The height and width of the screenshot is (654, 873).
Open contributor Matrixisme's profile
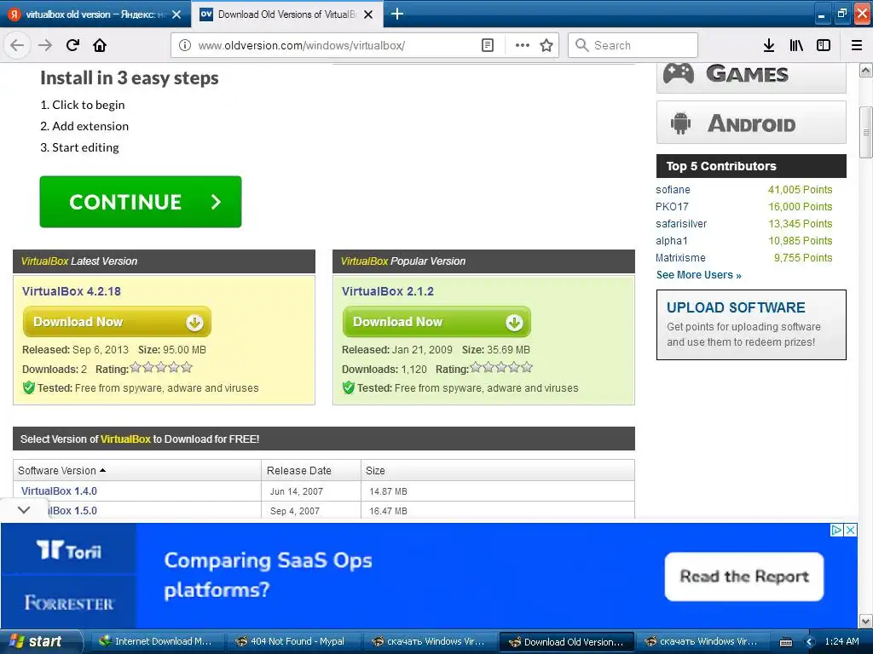680,257
